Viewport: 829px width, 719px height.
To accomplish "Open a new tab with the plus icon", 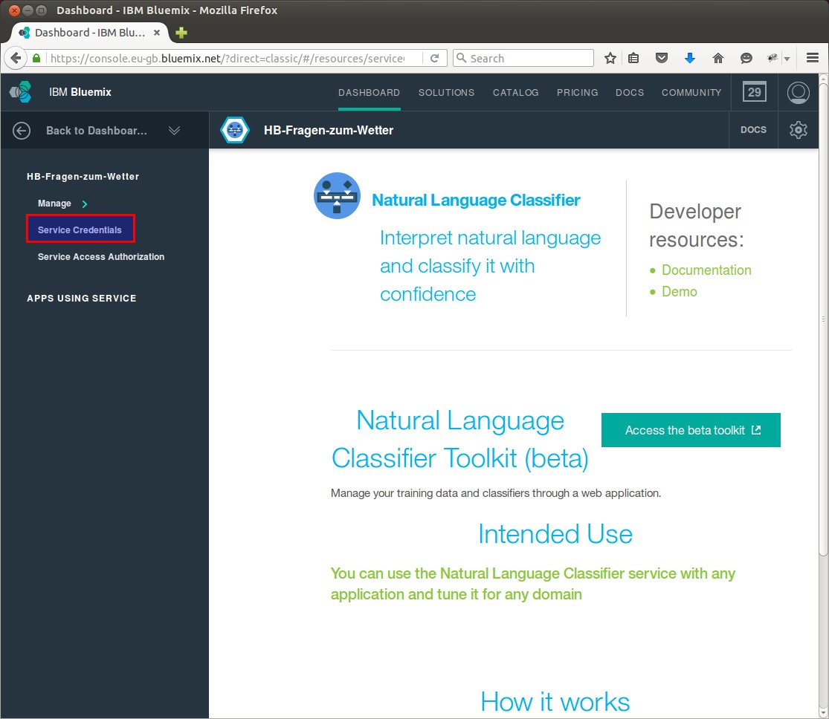I will [x=181, y=33].
